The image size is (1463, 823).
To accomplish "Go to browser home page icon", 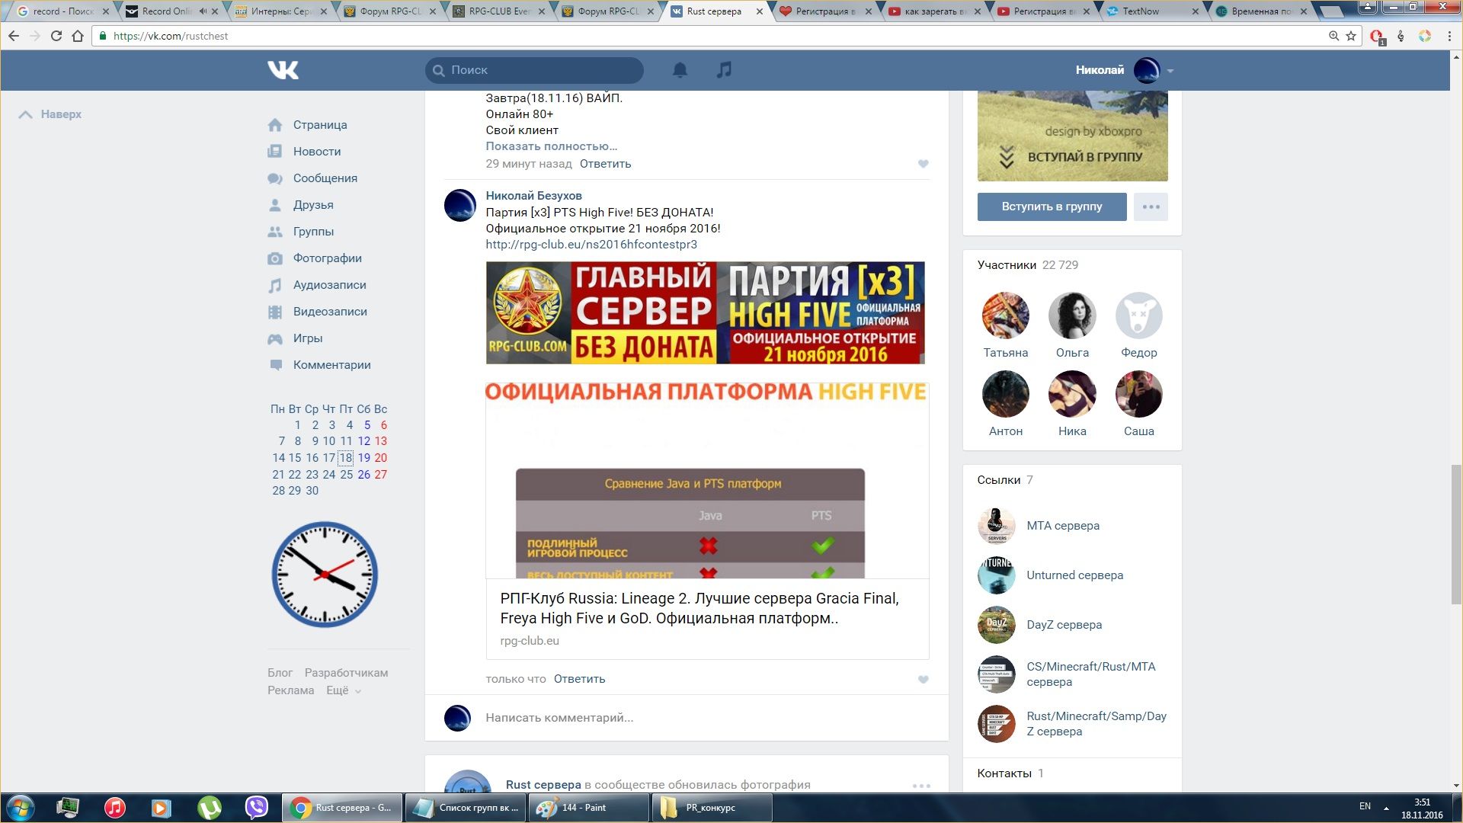I will coord(77,36).
